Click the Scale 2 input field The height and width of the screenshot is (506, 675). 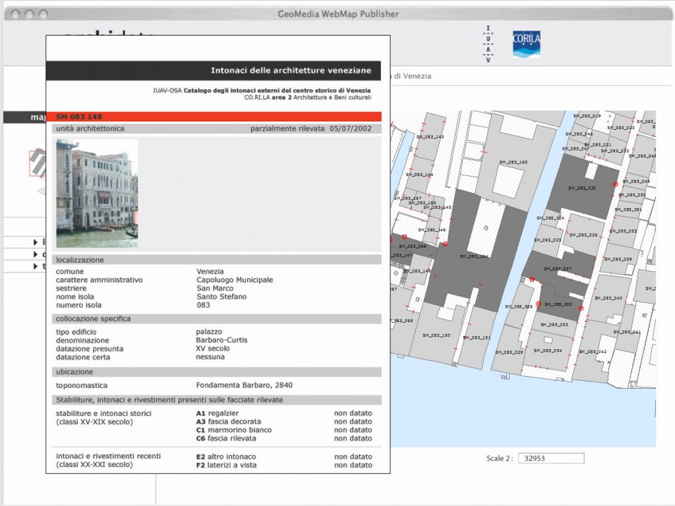(550, 458)
